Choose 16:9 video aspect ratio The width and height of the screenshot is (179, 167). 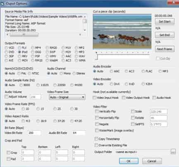pyautogui.click(x=38, y=121)
